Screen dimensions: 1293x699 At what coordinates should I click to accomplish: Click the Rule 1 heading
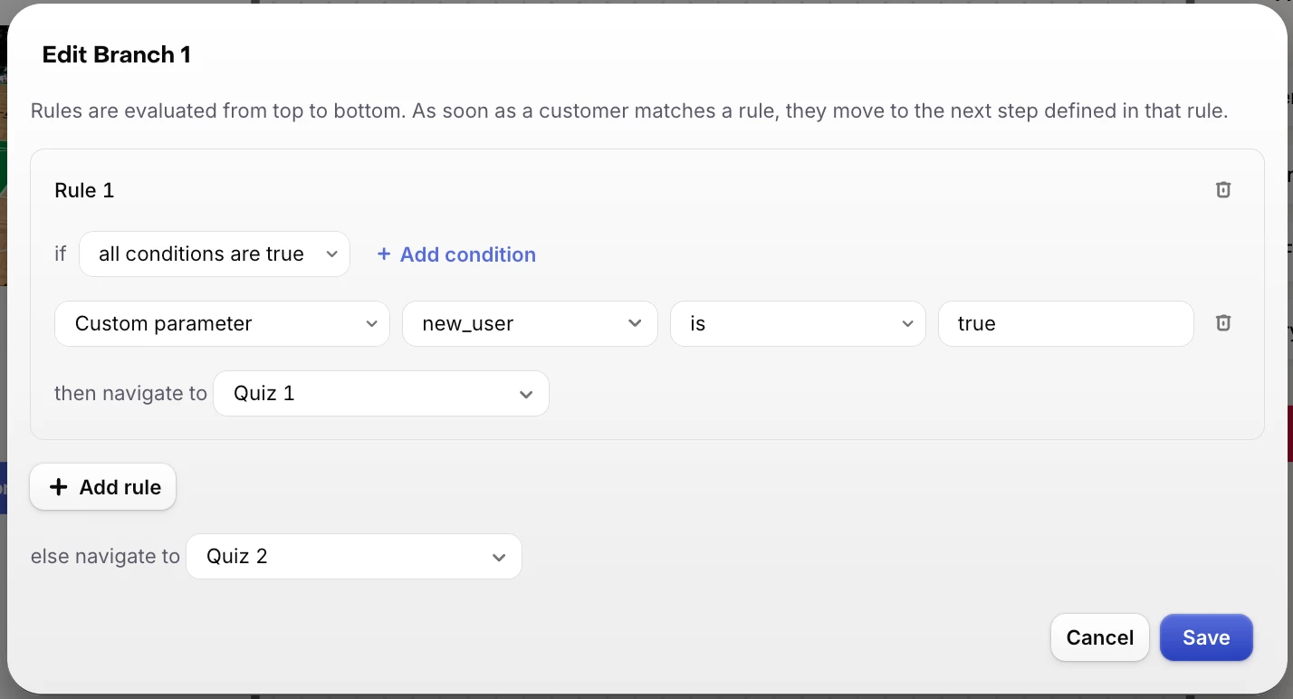(84, 190)
